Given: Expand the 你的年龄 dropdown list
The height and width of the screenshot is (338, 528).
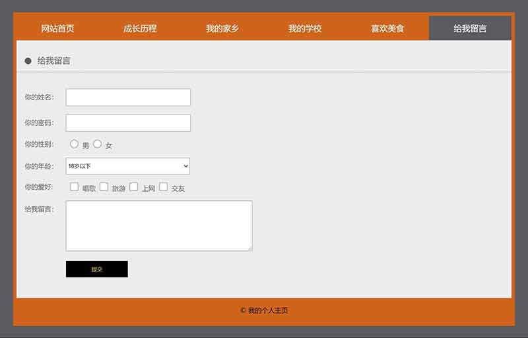Looking at the screenshot, I should coord(128,166).
